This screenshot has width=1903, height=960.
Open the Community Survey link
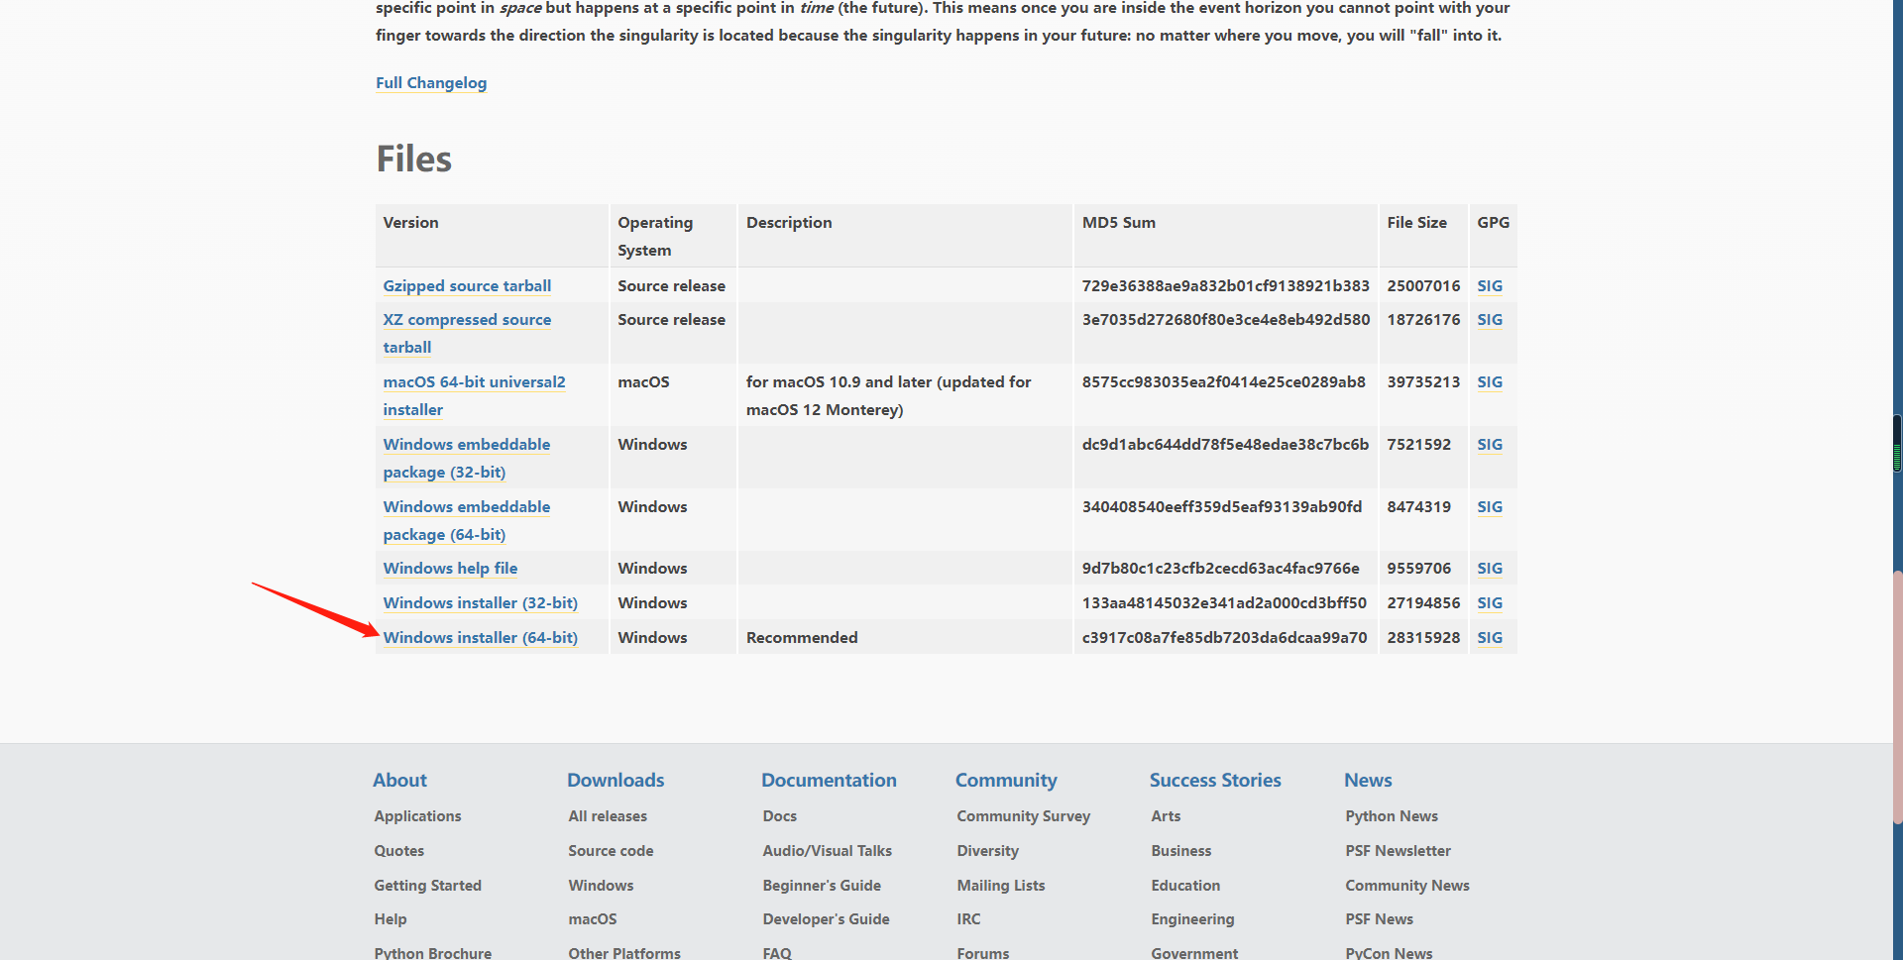pos(1023,816)
